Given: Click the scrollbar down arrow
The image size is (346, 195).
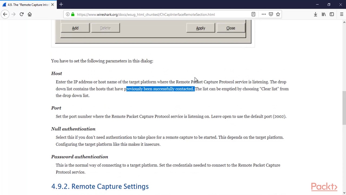Looking at the screenshot, I should coord(344,193).
